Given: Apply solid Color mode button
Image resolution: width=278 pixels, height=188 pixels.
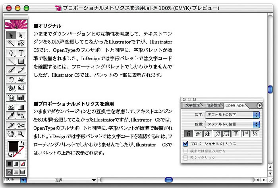Looking at the screenshot, I should pos(10,164).
